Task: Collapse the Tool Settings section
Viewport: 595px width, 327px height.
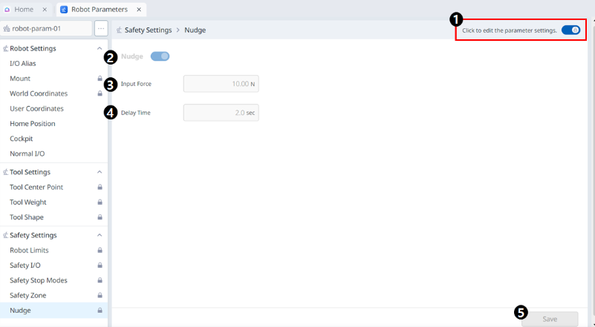Action: coord(100,172)
